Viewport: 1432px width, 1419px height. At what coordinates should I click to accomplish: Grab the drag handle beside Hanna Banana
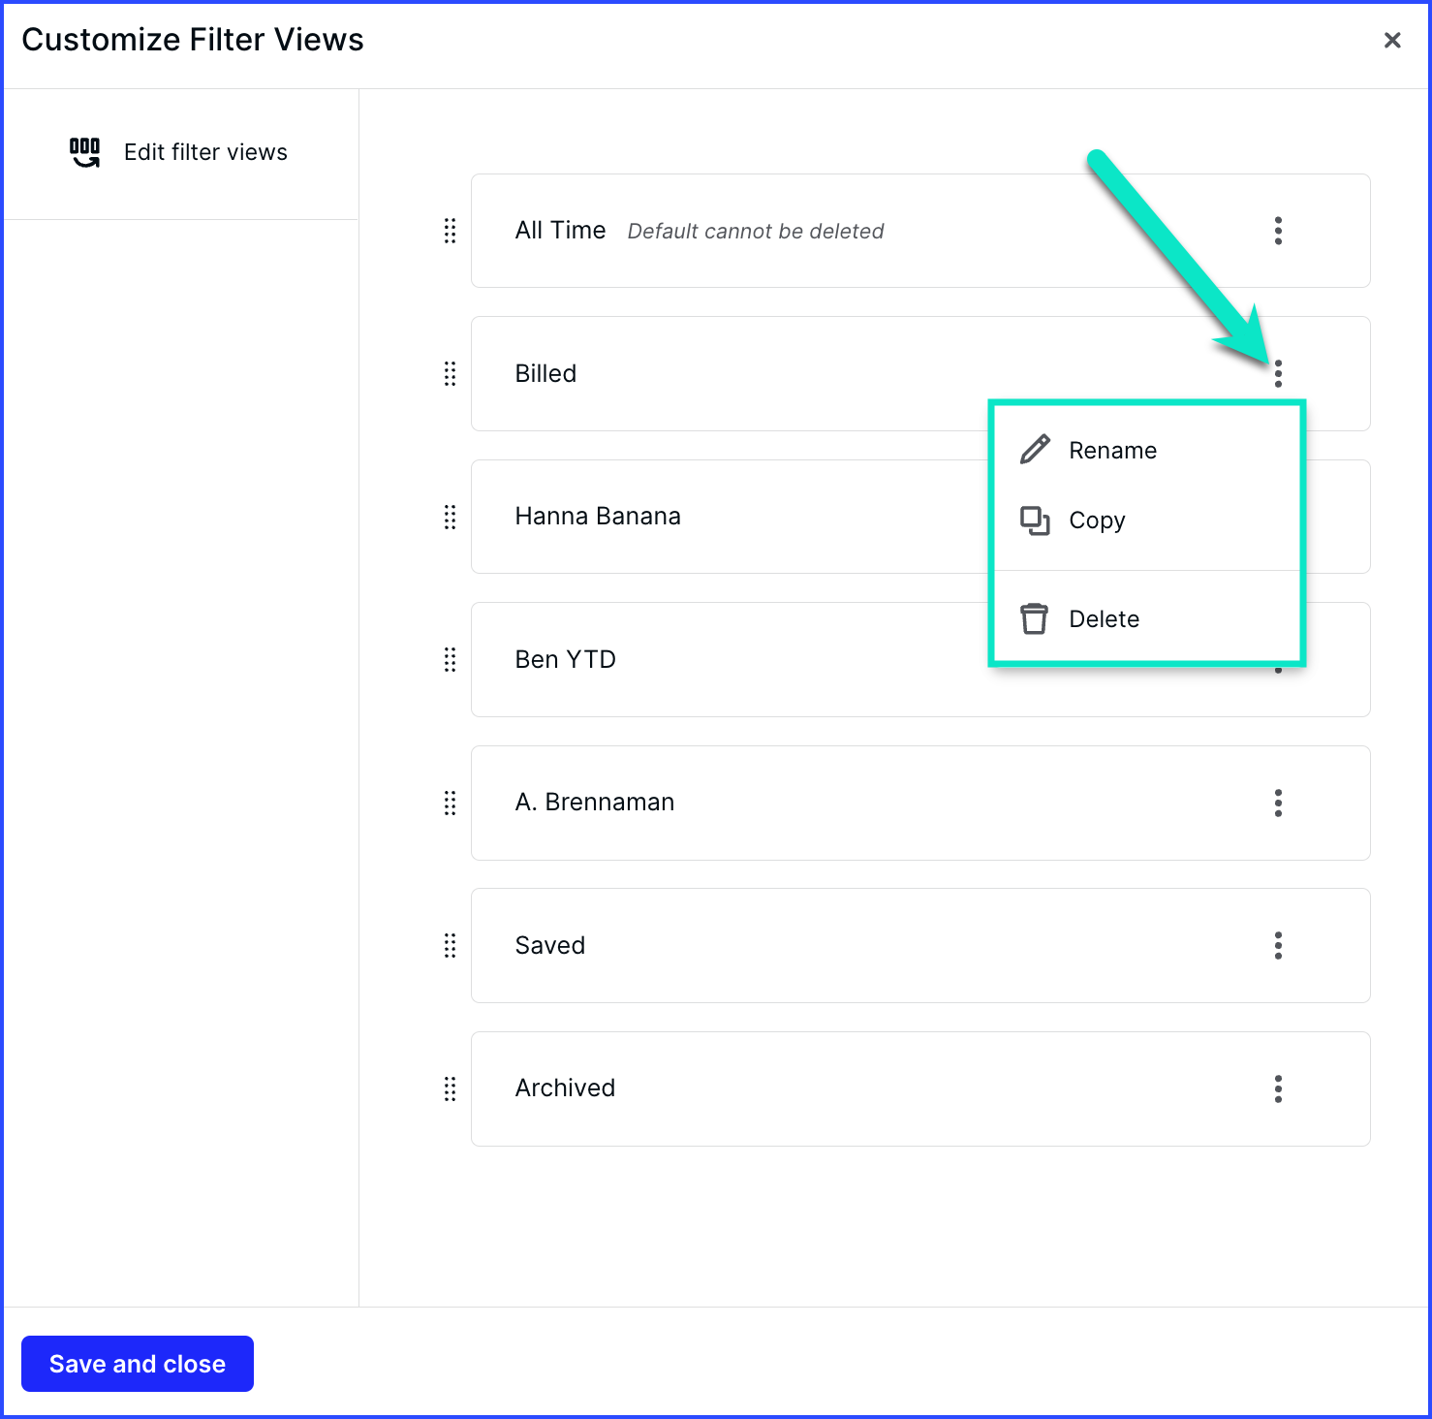tap(450, 517)
